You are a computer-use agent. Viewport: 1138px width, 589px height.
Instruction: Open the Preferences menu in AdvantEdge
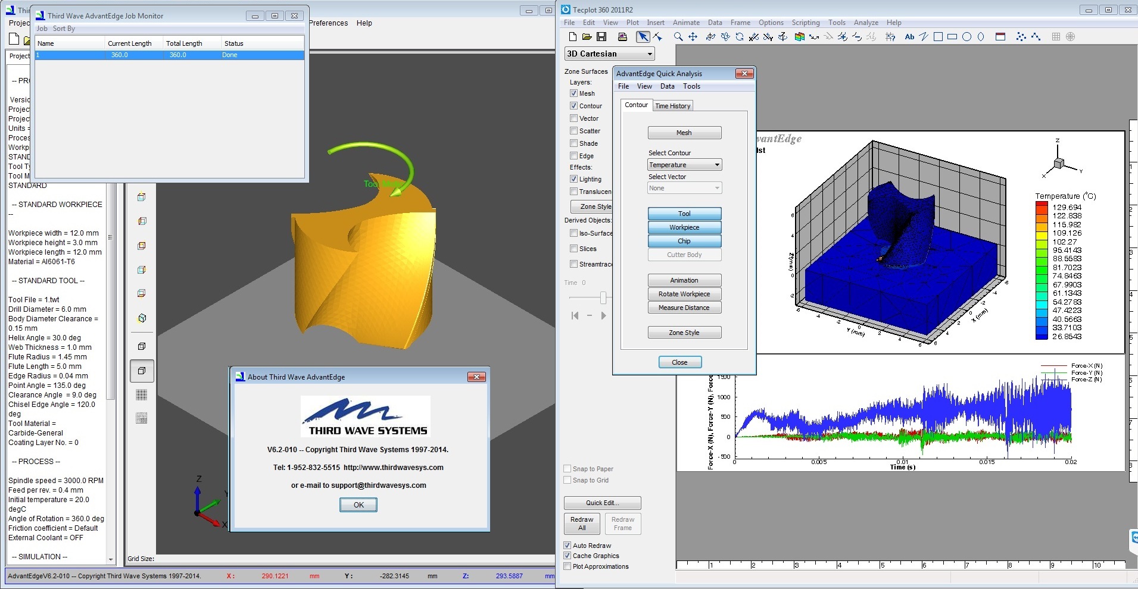click(x=329, y=23)
